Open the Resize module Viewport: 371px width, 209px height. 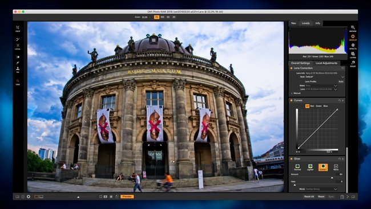[353, 64]
